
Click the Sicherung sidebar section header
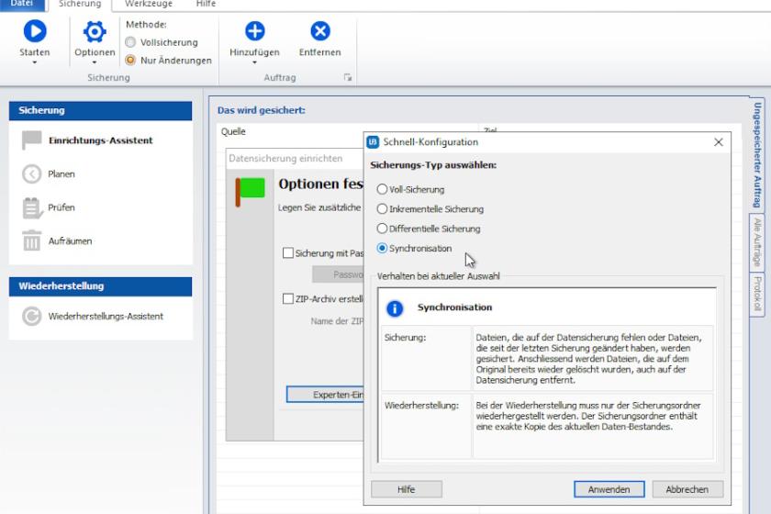pos(100,111)
